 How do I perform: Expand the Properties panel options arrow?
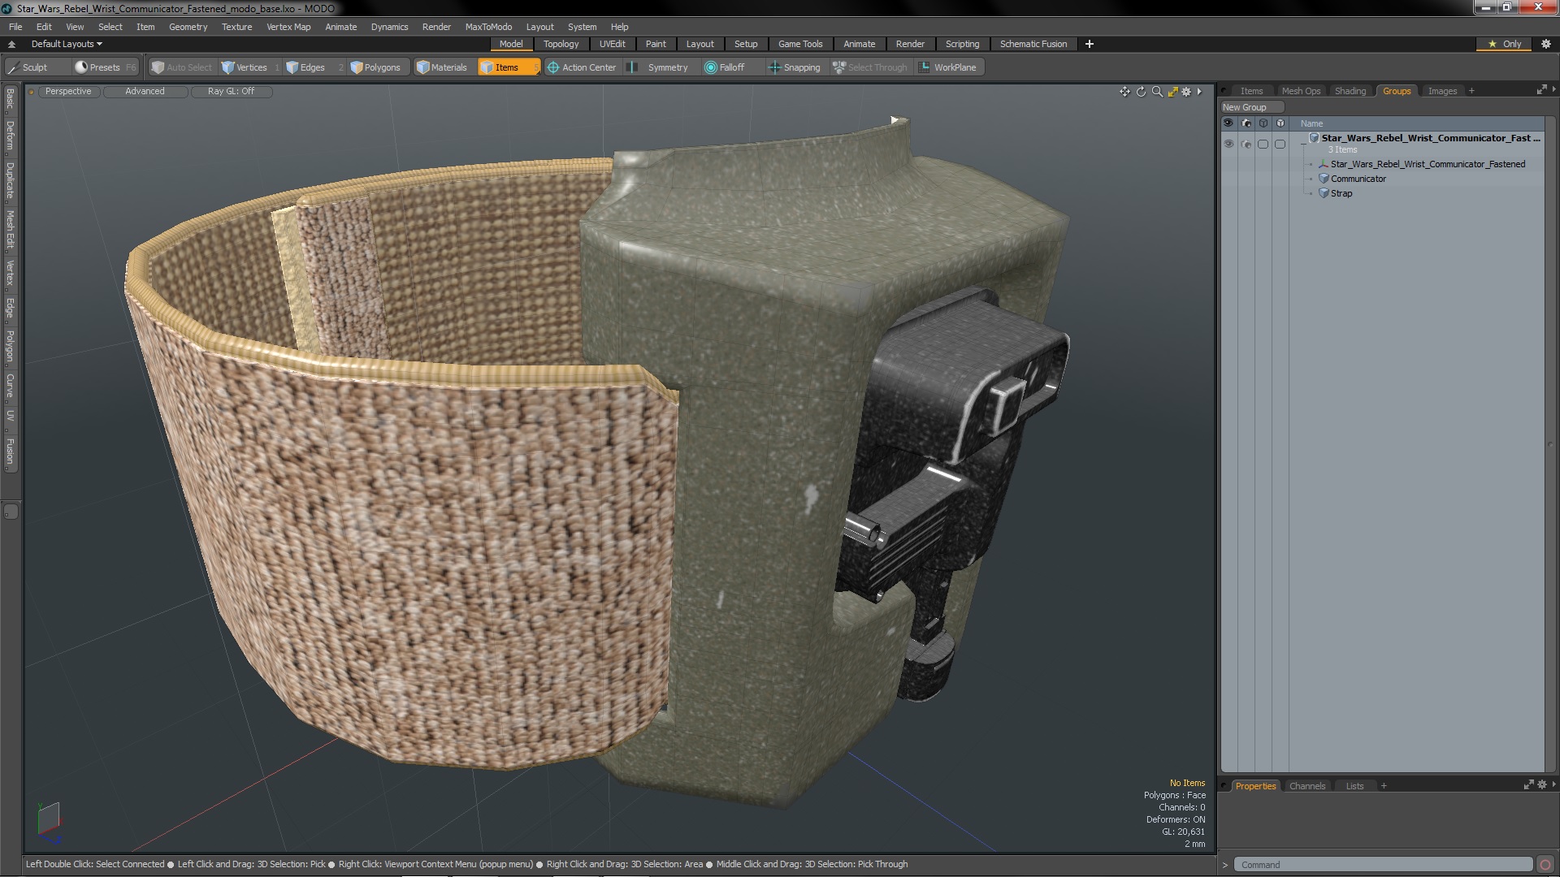click(x=1553, y=784)
